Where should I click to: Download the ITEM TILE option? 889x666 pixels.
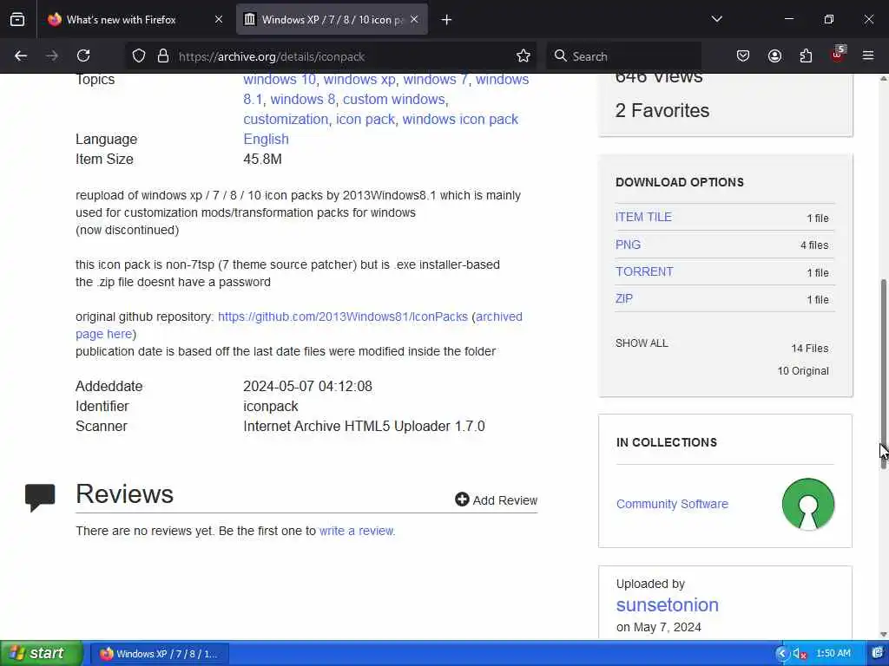tap(643, 217)
